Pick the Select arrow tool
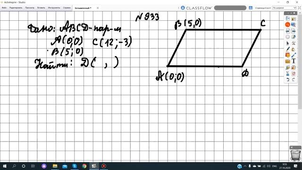The width and height of the screenshot is (302, 170). [287, 43]
